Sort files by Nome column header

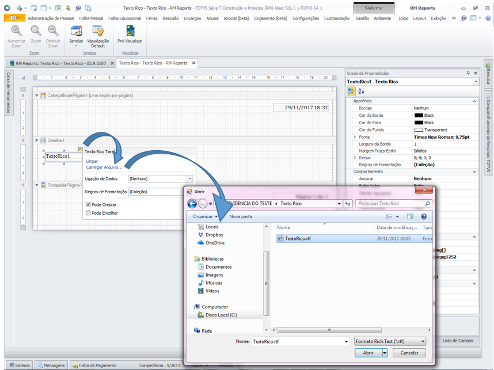283,228
